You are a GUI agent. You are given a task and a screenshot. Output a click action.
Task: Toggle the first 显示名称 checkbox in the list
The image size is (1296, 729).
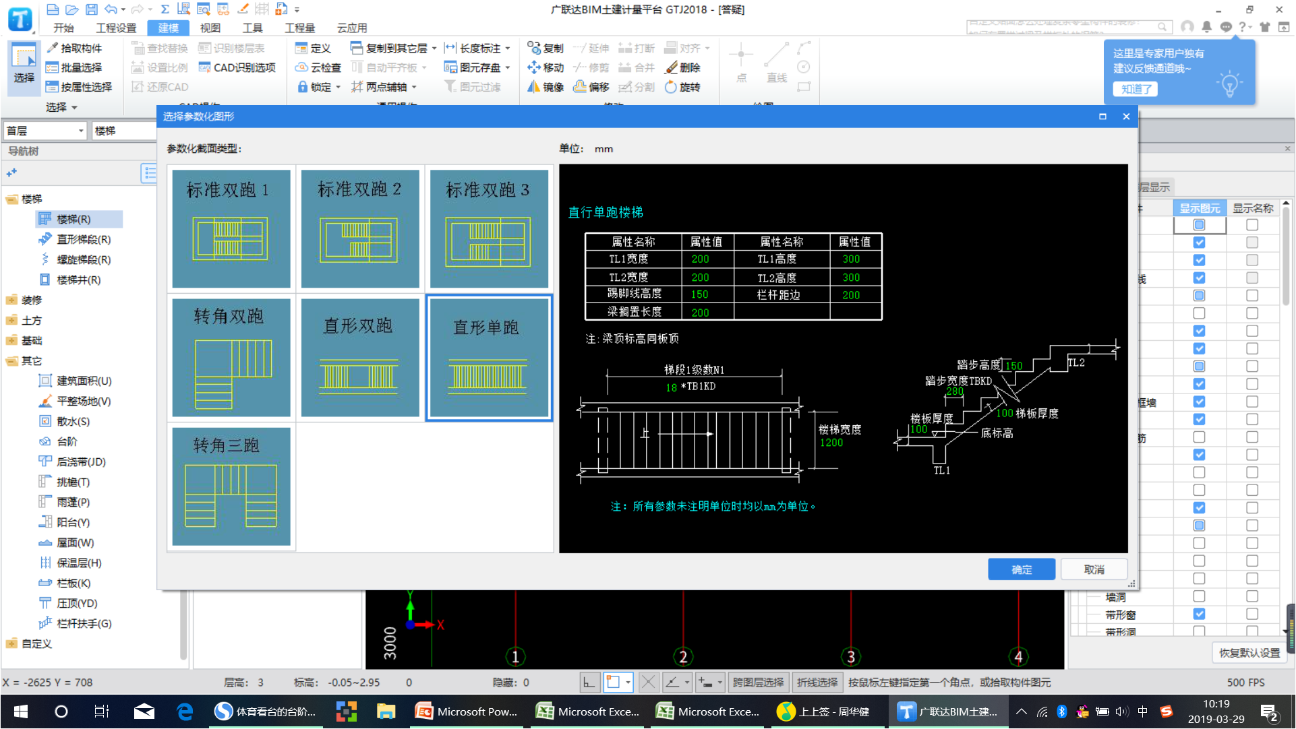tap(1252, 224)
